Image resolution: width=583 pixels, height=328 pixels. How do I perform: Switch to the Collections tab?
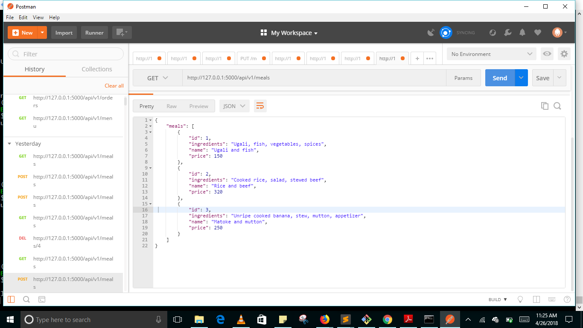coord(97,69)
